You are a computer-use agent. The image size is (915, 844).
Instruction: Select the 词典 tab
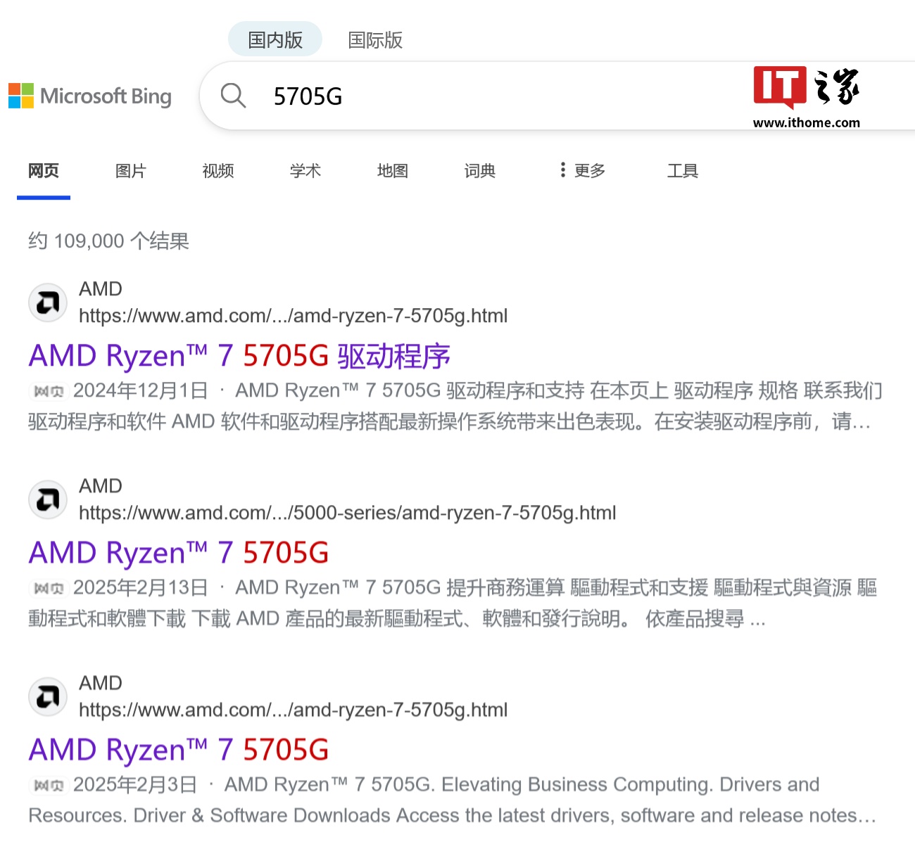(480, 170)
